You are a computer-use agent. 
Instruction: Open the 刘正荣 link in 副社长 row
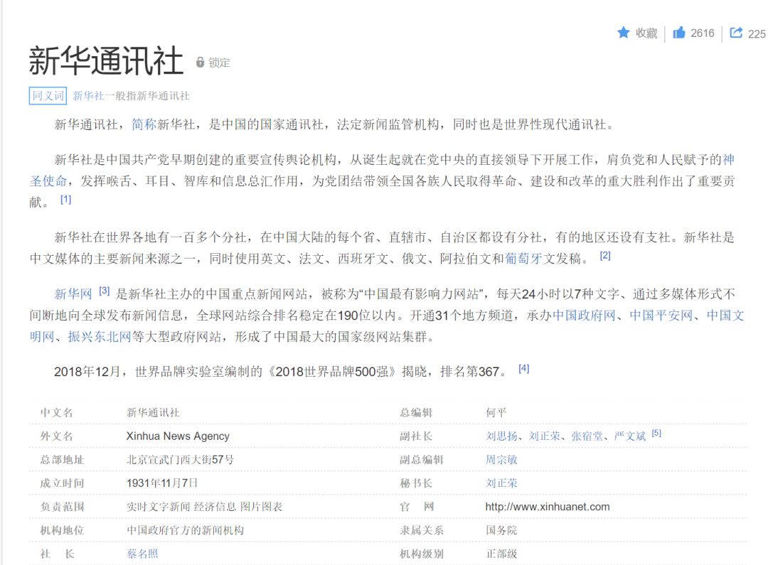(x=544, y=436)
